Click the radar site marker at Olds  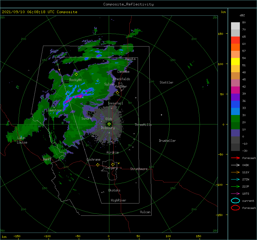click(109, 124)
